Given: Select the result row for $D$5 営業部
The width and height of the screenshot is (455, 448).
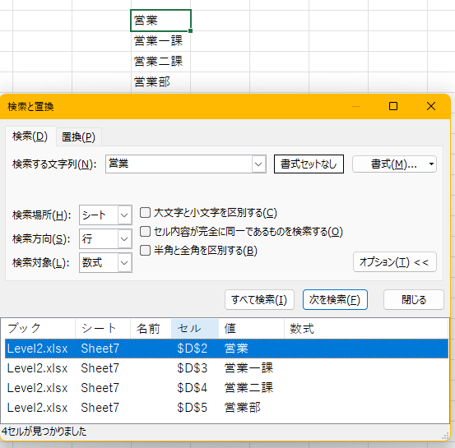Looking at the screenshot, I should (226, 408).
